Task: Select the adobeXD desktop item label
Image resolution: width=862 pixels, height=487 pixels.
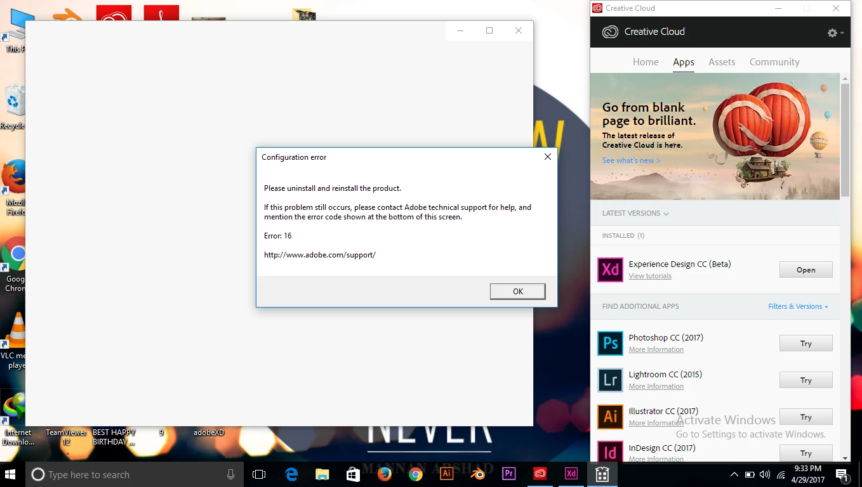Action: [x=209, y=432]
